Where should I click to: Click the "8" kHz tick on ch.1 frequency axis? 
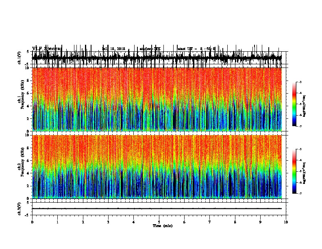click(x=28, y=81)
